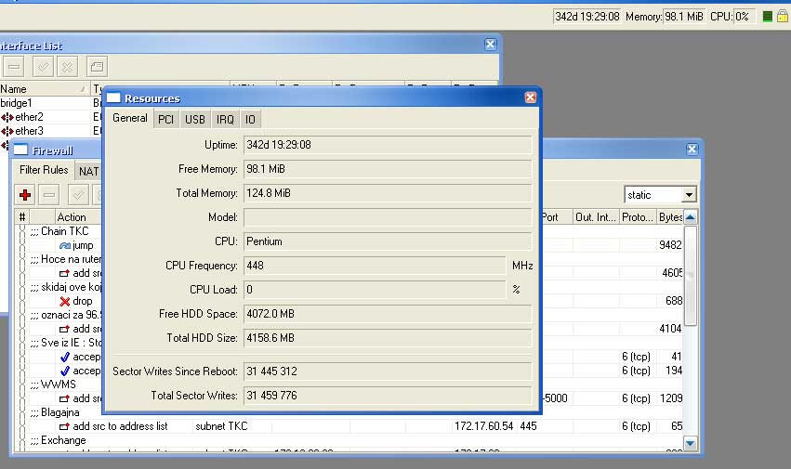Image resolution: width=791 pixels, height=469 pixels.
Task: Click the Total Sector Writes field
Action: pyautogui.click(x=388, y=396)
